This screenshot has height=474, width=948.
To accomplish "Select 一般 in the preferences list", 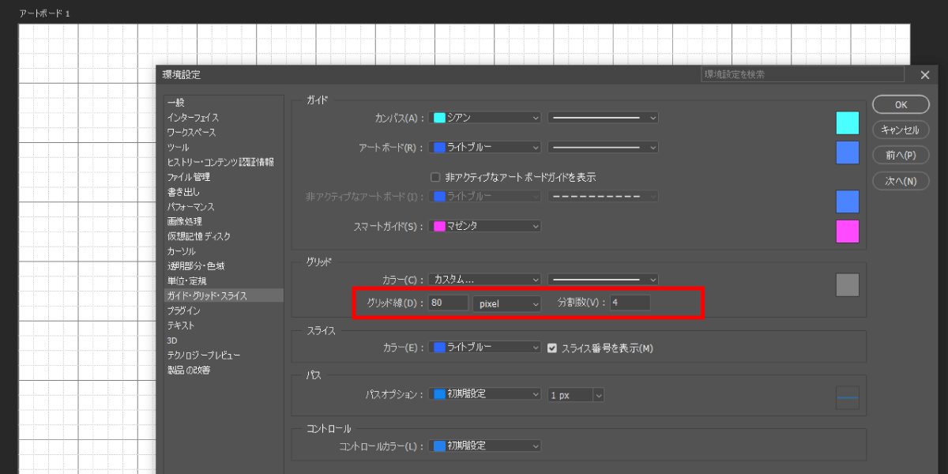I will tap(224, 103).
